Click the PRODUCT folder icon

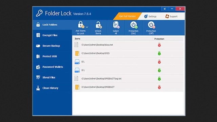tap(77, 87)
